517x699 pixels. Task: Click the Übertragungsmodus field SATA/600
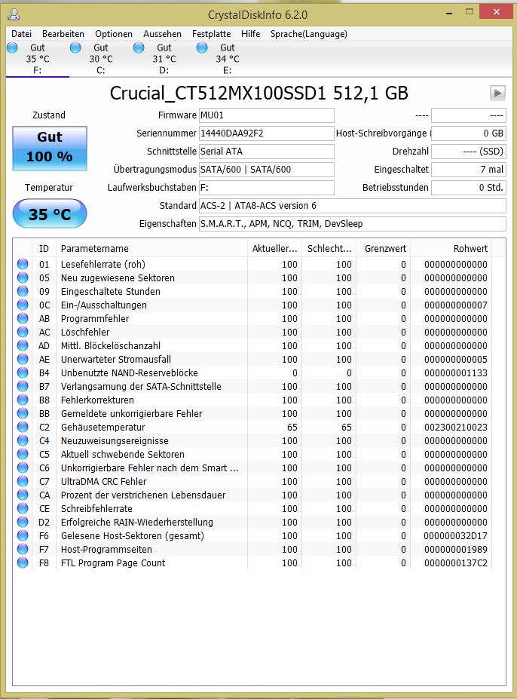267,170
